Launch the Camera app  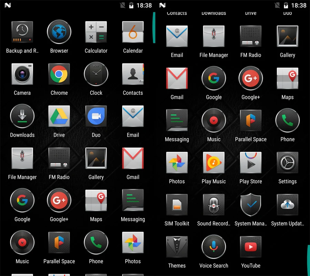(22, 74)
